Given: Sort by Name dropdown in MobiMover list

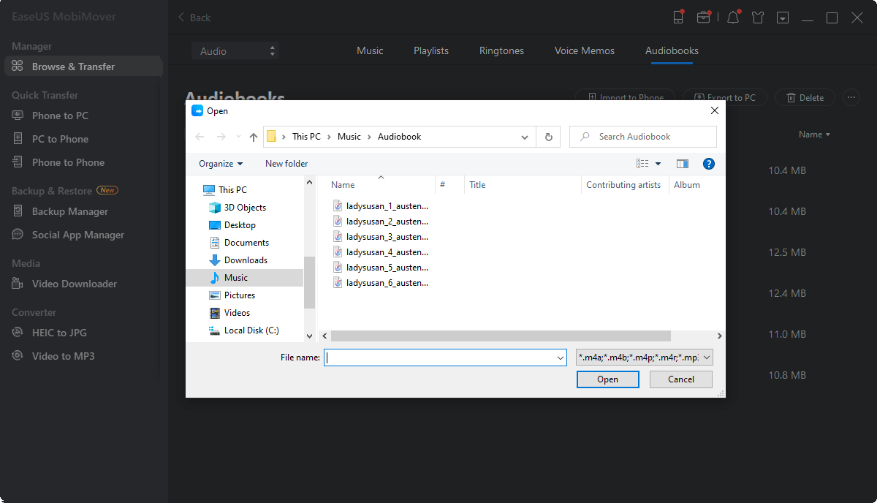Looking at the screenshot, I should tap(815, 135).
